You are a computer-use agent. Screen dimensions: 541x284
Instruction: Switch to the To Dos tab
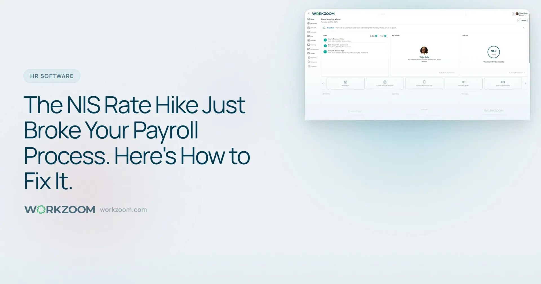coord(373,36)
